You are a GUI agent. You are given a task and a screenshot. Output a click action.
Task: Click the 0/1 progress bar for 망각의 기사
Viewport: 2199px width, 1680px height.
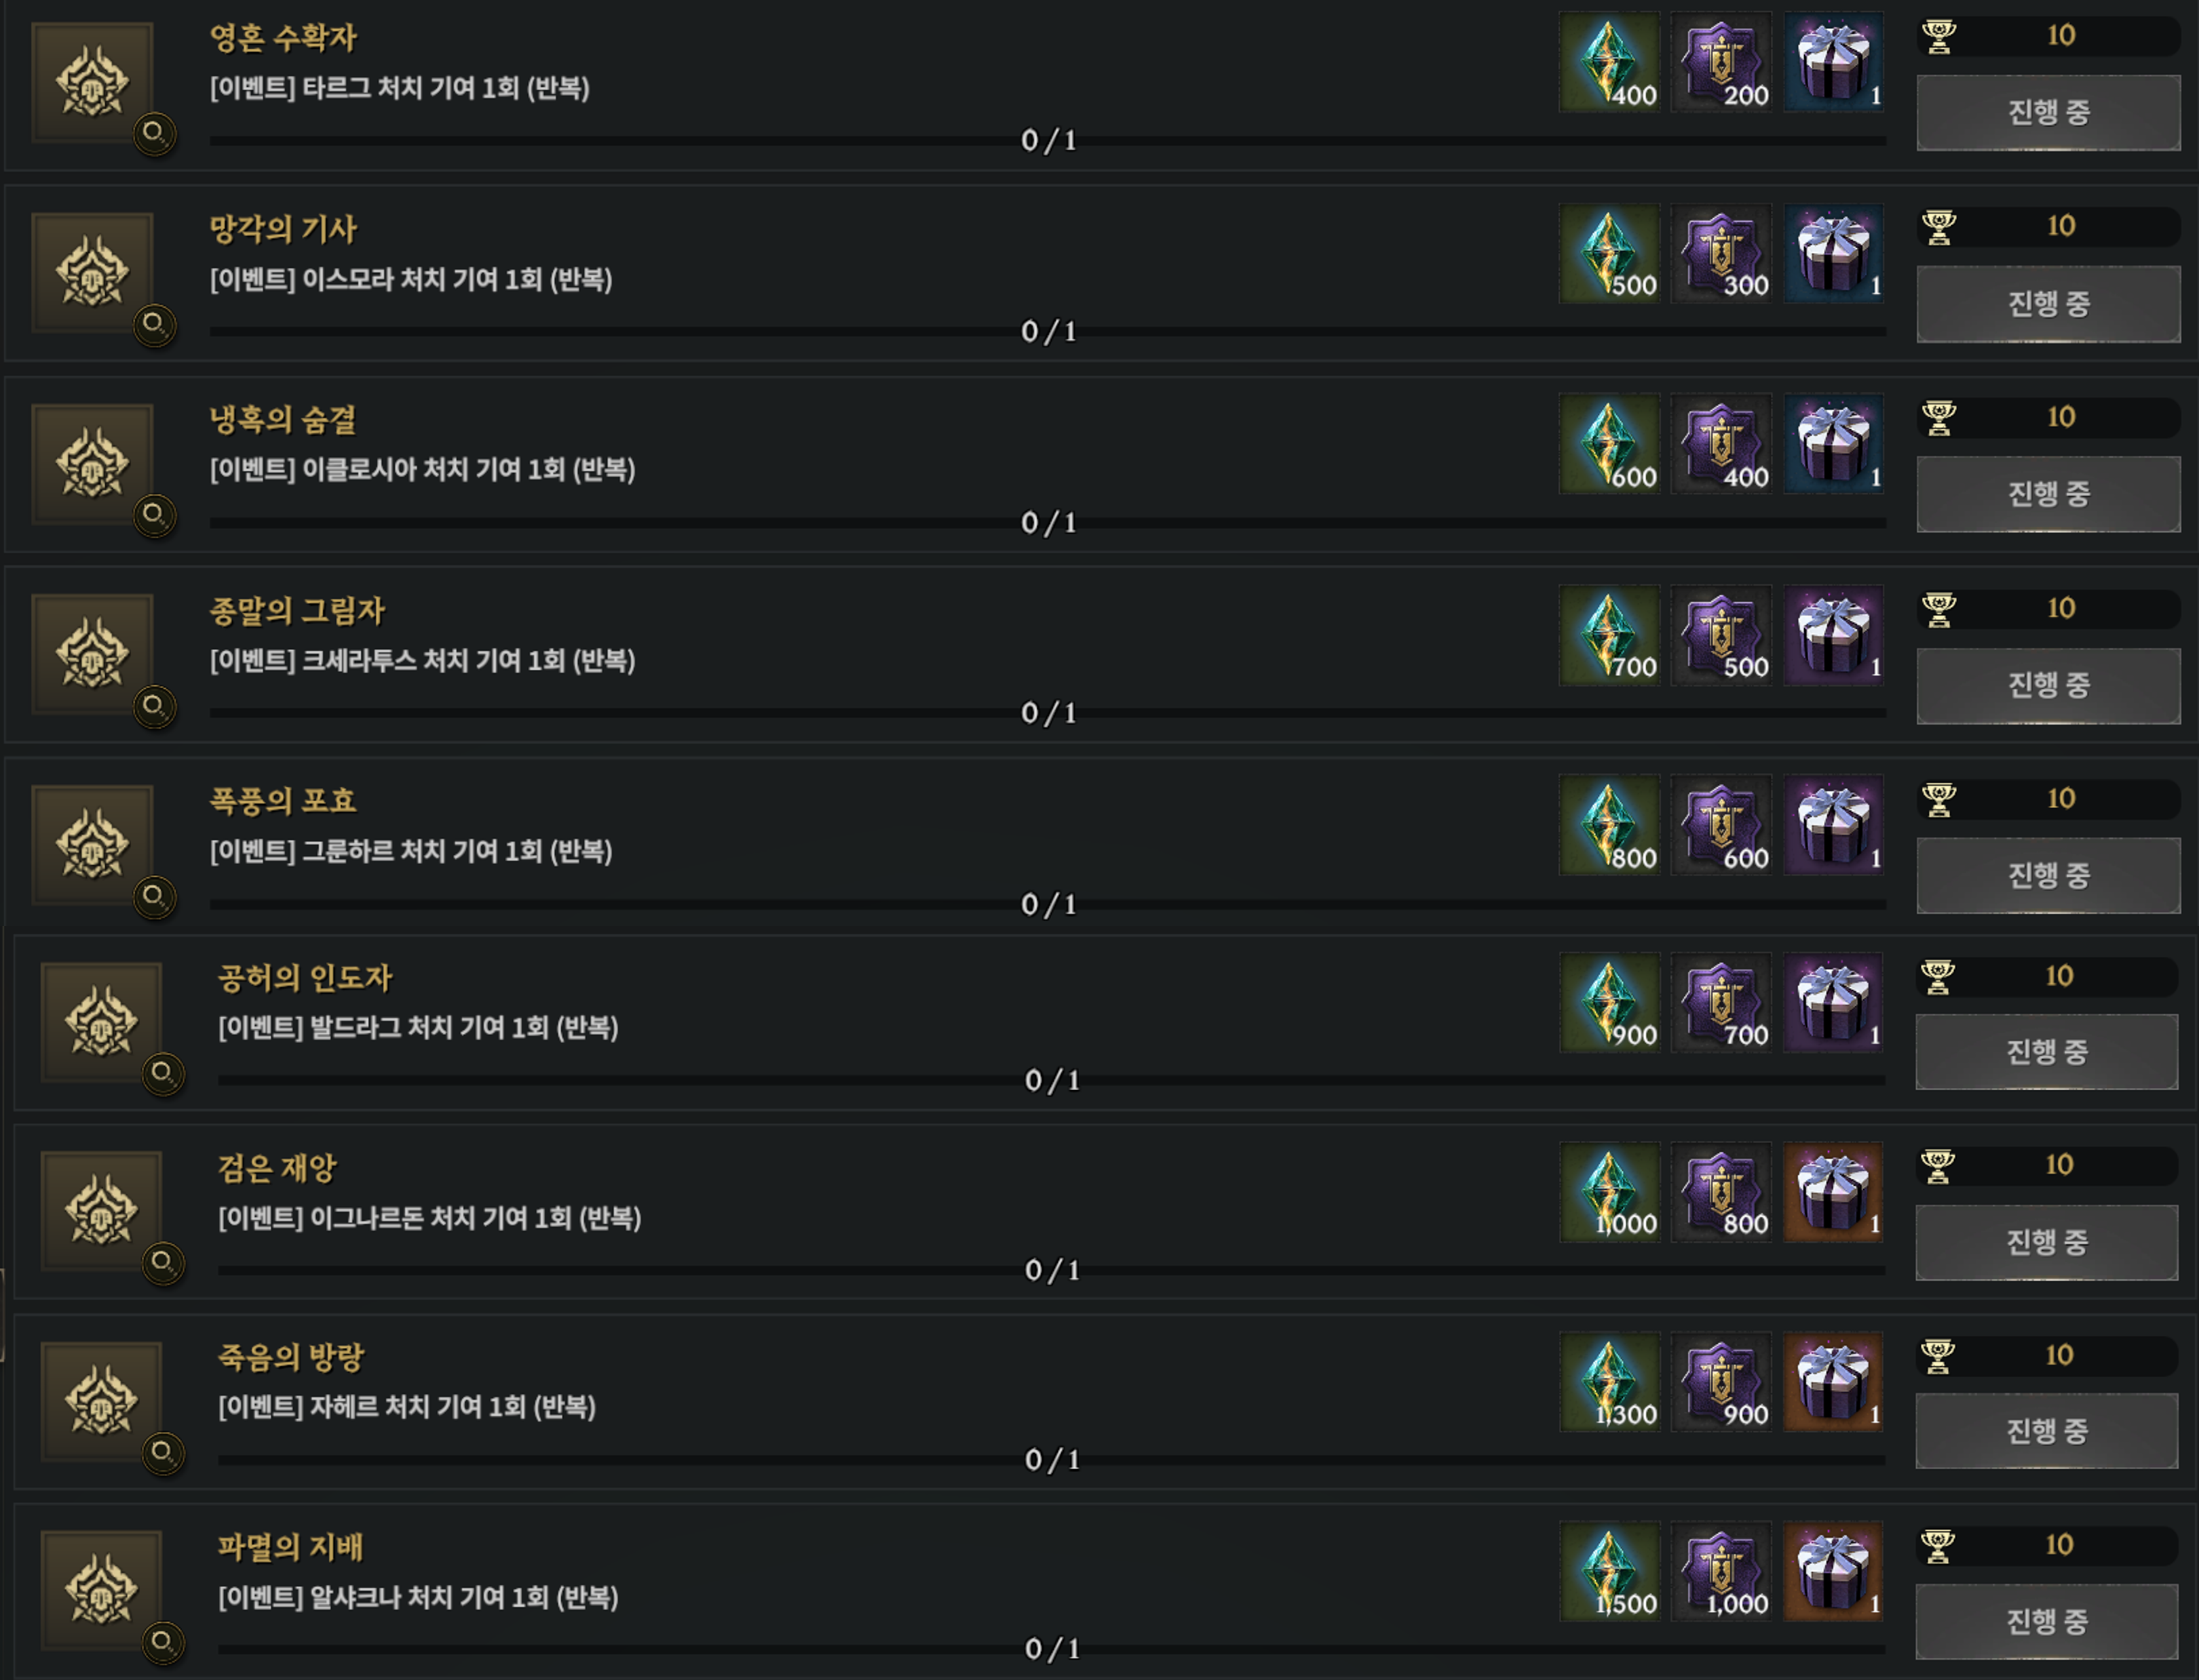pyautogui.click(x=1047, y=331)
